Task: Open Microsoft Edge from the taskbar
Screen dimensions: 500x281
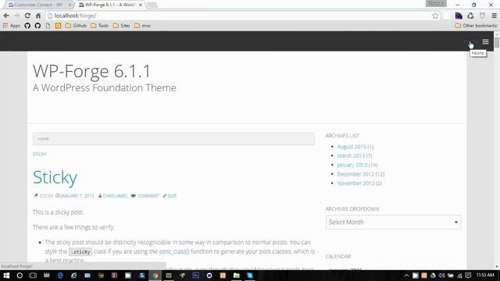Action: tap(60, 276)
